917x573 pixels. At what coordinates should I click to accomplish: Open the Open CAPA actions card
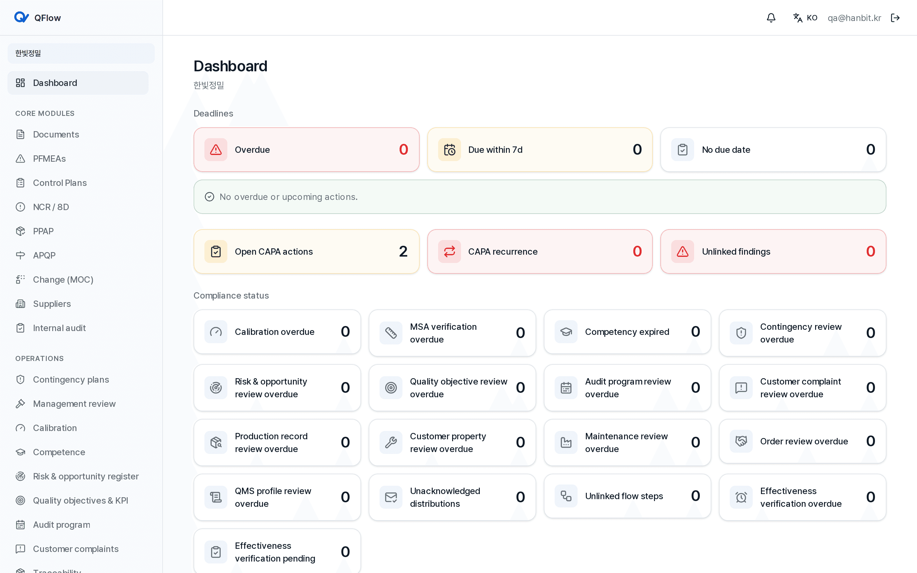point(307,251)
